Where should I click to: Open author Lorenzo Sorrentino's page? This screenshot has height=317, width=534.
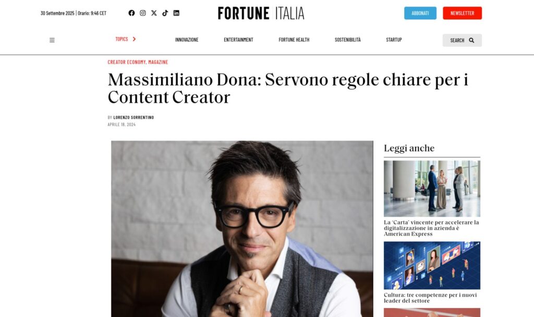(133, 118)
